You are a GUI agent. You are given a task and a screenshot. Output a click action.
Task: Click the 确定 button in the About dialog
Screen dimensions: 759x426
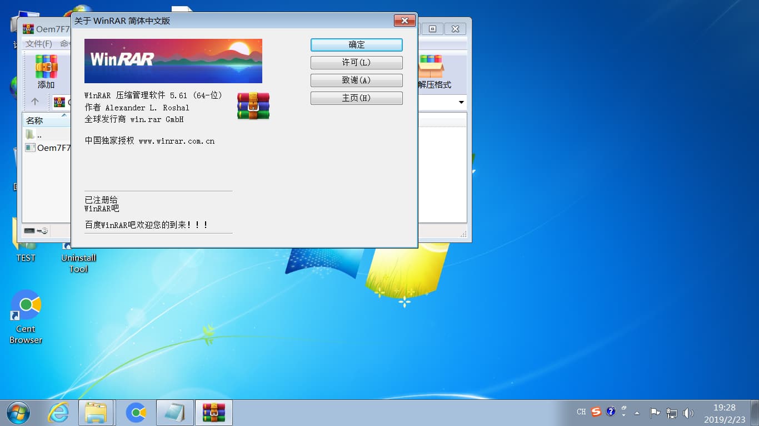pos(356,45)
